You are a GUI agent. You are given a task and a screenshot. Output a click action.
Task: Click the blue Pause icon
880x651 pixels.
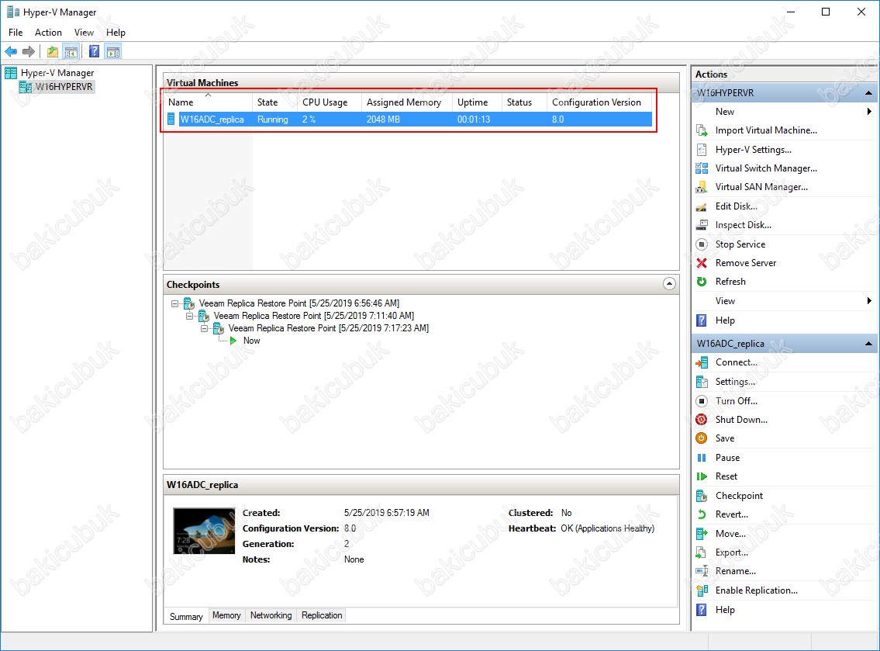point(702,458)
